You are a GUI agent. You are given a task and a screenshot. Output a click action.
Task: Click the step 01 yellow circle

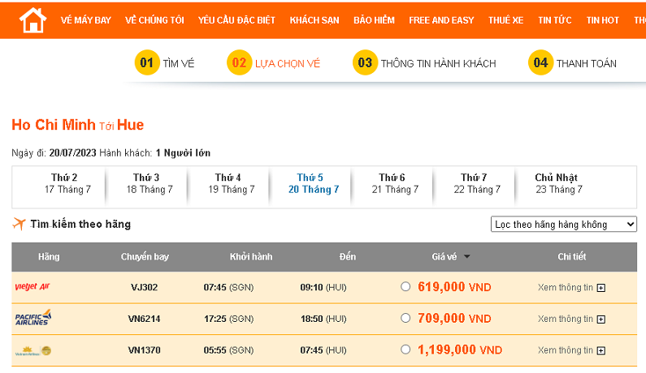coord(147,62)
